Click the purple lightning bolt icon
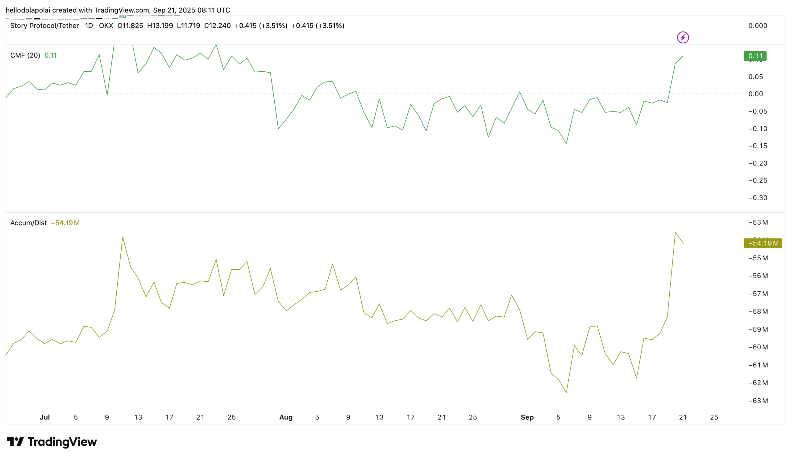Viewport: 790px width, 459px height. click(x=683, y=37)
